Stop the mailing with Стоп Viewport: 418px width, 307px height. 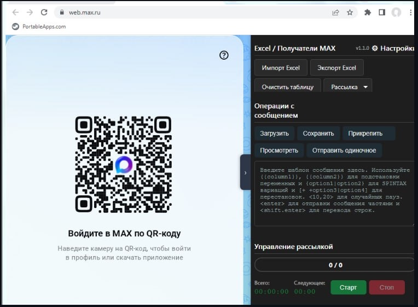pos(387,287)
